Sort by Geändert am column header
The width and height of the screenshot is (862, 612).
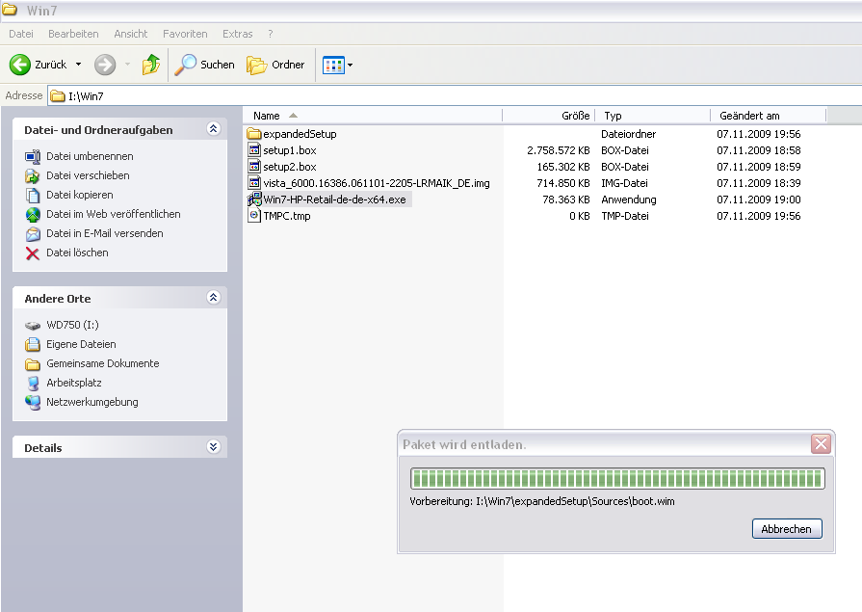tap(768, 116)
